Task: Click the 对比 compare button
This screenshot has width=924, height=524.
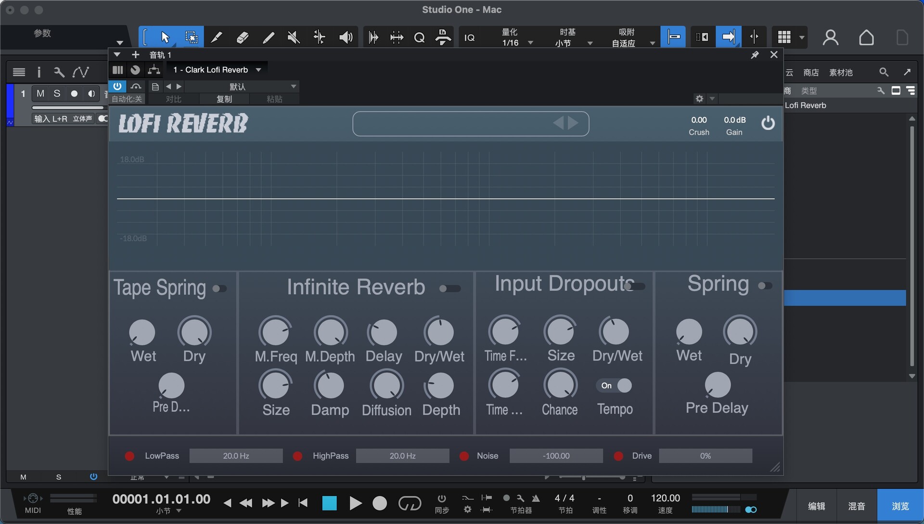Action: [x=174, y=99]
